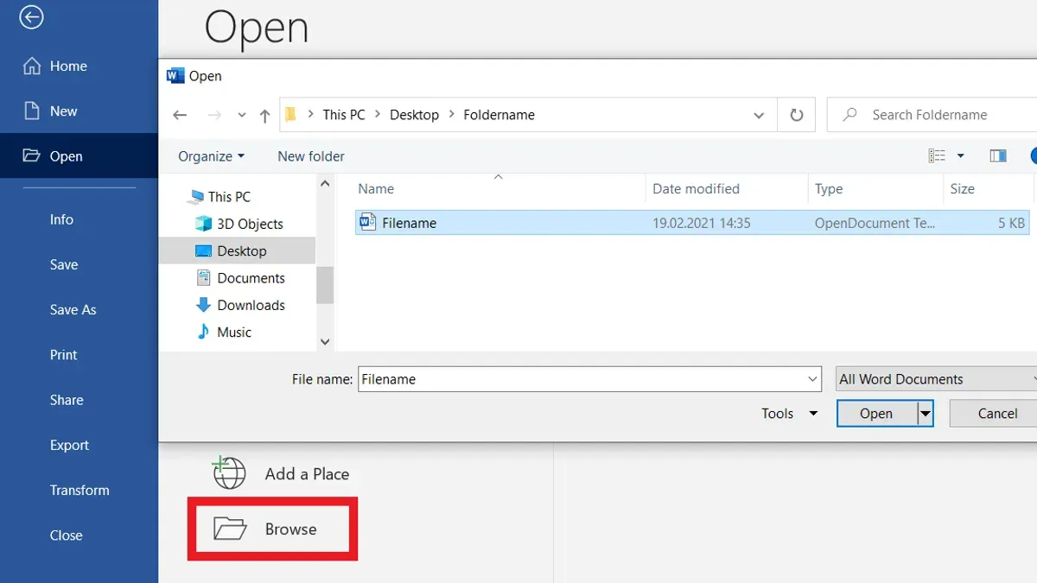This screenshot has width=1037, height=583.
Task: Open the address bar history dropdown
Action: (759, 115)
